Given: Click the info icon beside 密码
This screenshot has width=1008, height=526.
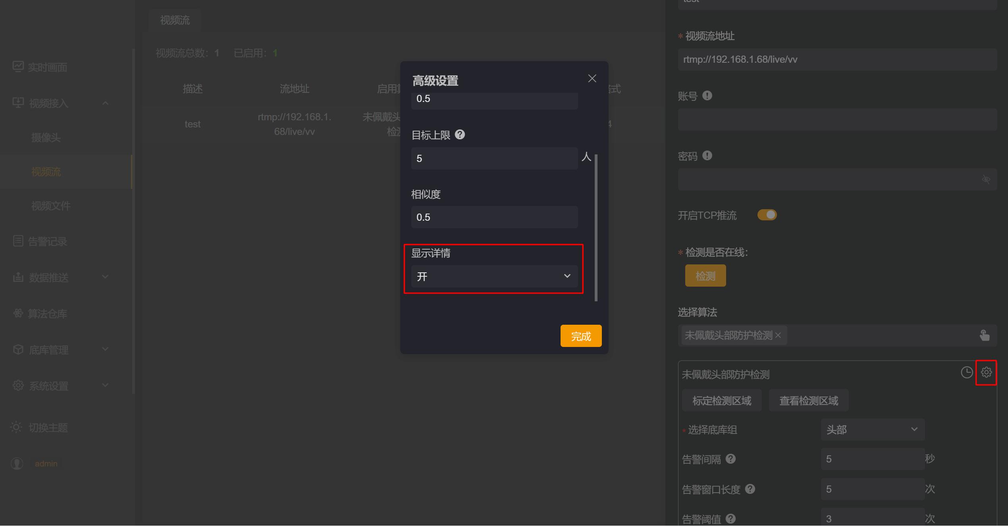Looking at the screenshot, I should (x=707, y=156).
